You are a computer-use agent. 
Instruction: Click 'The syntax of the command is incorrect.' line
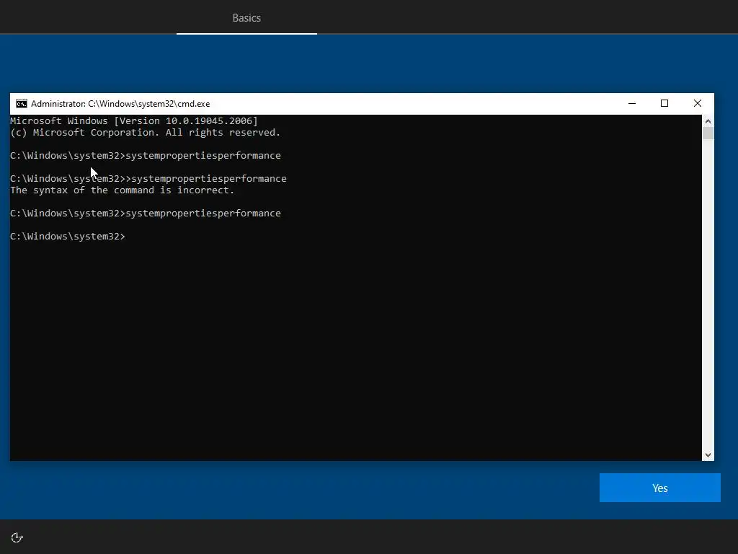[122, 190]
